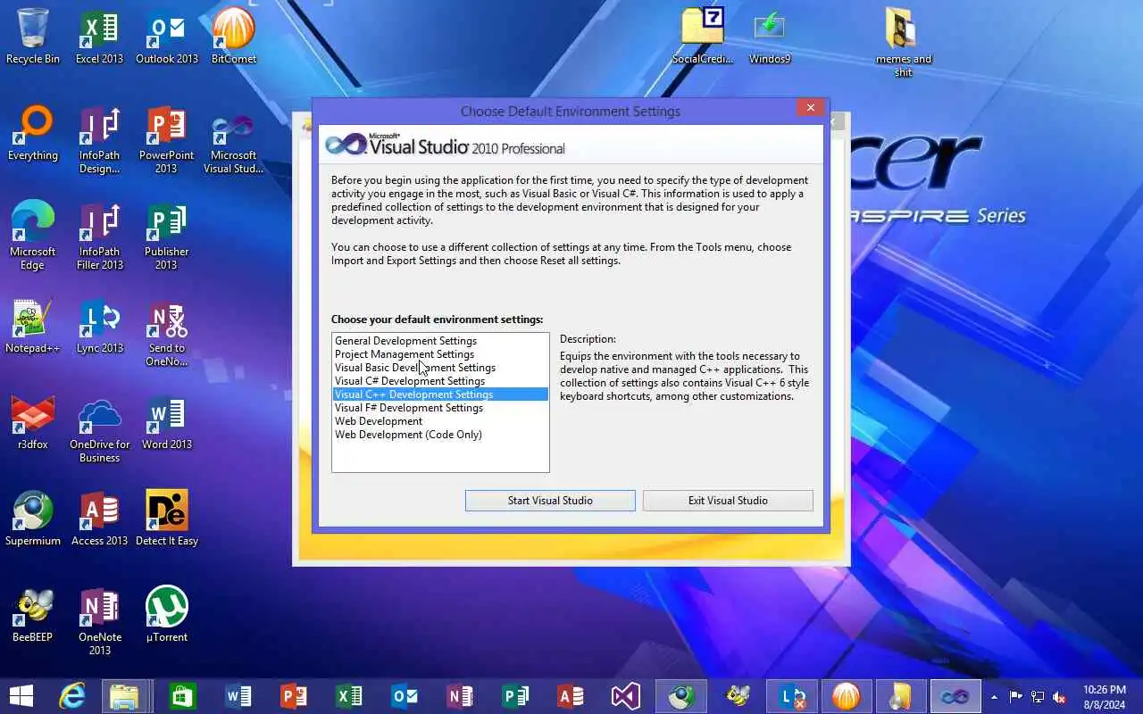Image resolution: width=1143 pixels, height=714 pixels.
Task: Open the Windows Store taskbar icon
Action: (182, 696)
